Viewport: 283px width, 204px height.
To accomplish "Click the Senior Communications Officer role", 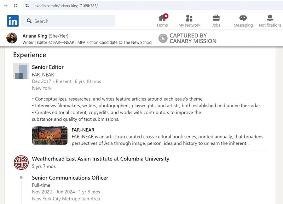I will pyautogui.click(x=69, y=177).
